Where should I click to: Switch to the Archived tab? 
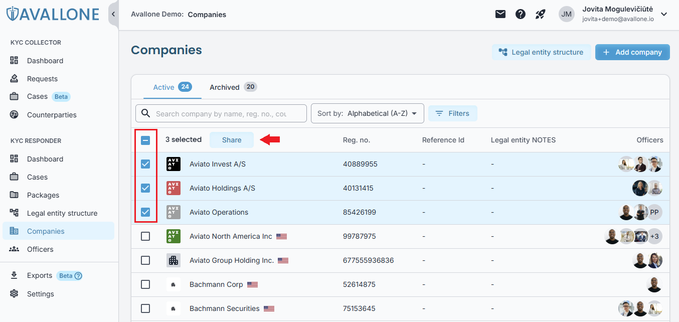click(233, 87)
